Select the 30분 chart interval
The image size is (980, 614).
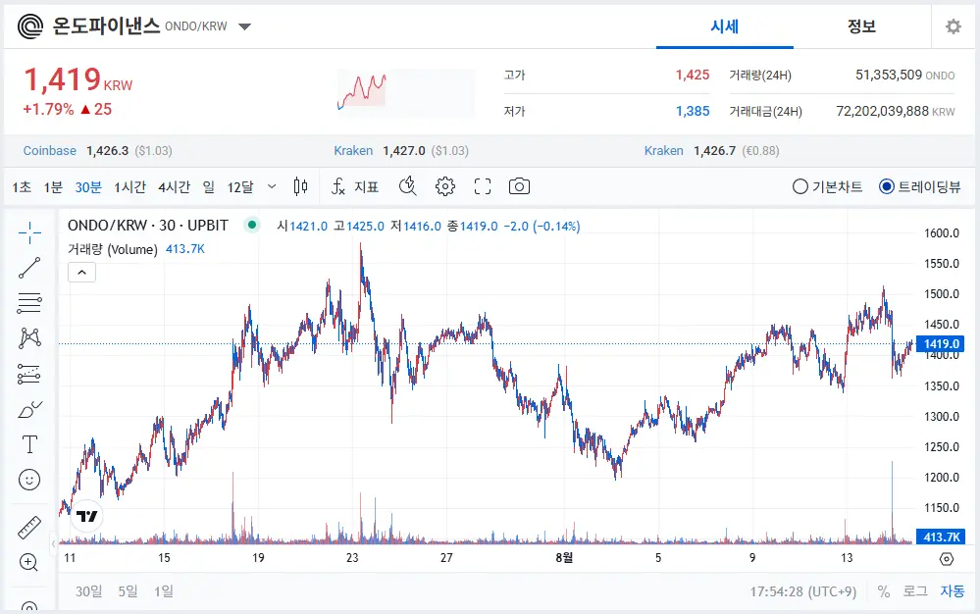point(88,186)
